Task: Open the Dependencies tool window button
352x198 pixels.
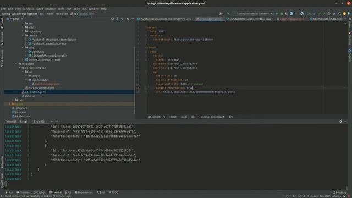Action: point(84,193)
